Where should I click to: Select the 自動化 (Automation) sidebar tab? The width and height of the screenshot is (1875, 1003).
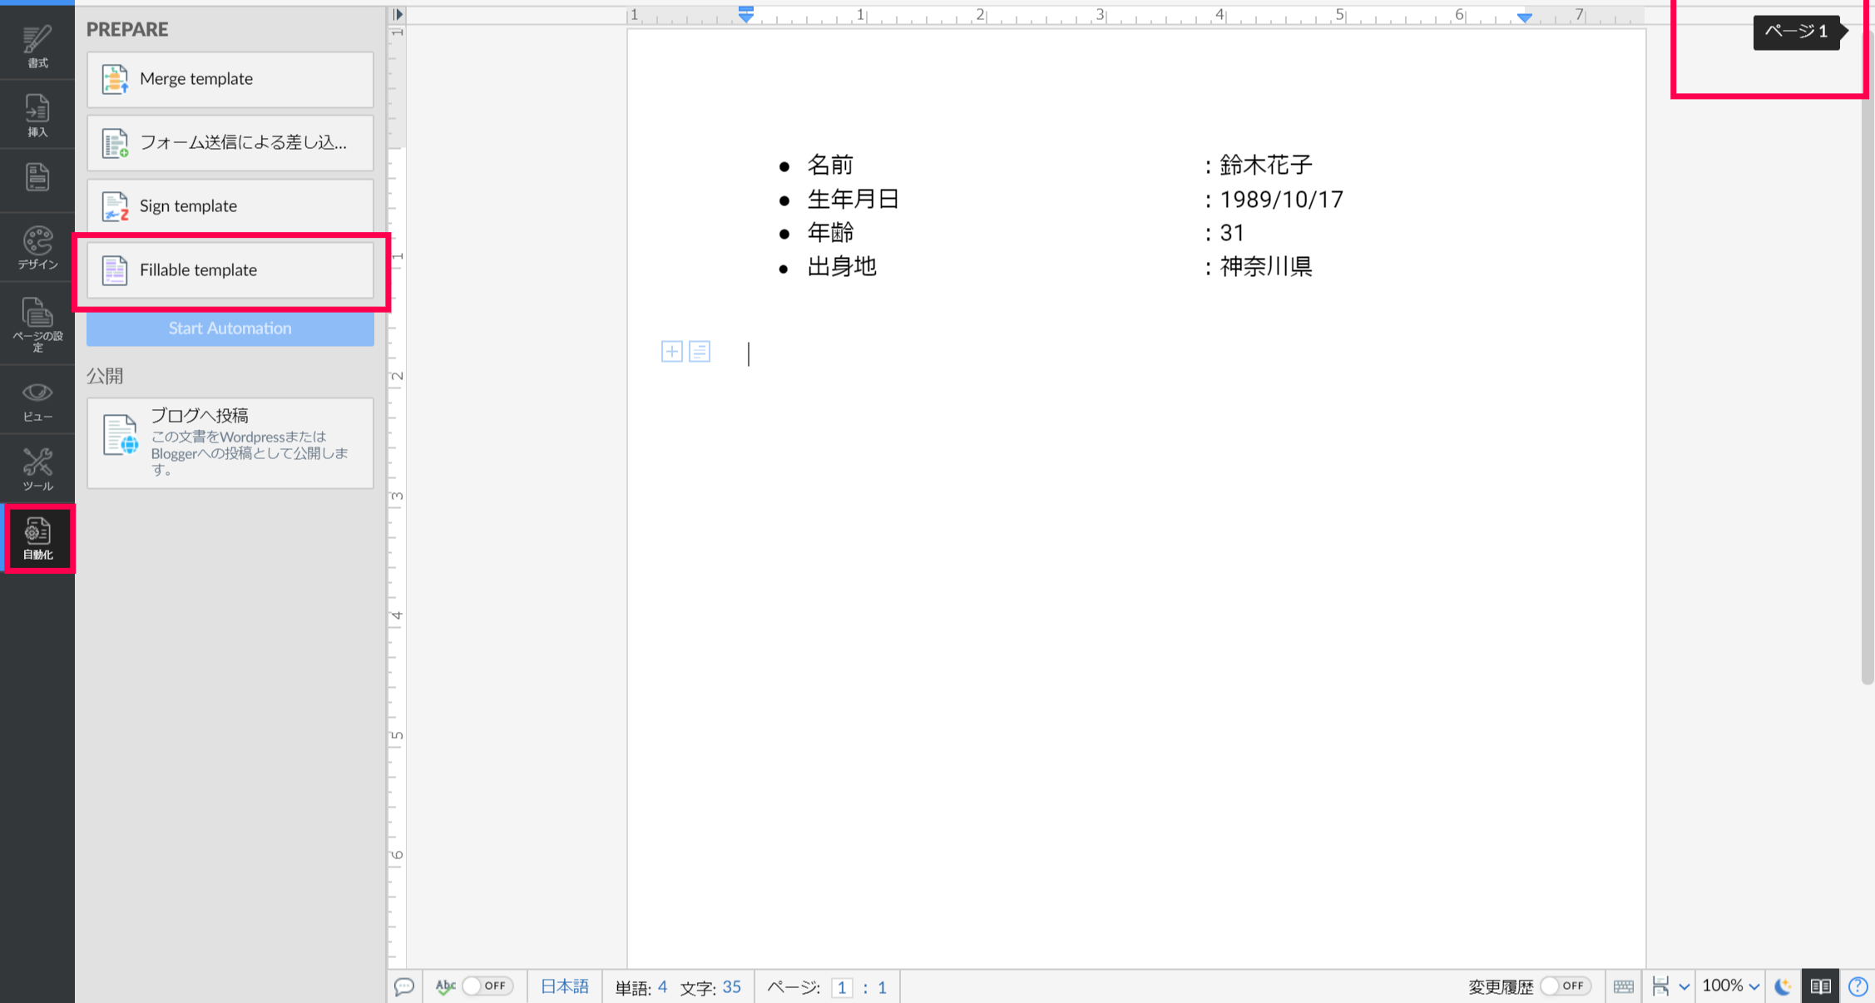point(38,538)
